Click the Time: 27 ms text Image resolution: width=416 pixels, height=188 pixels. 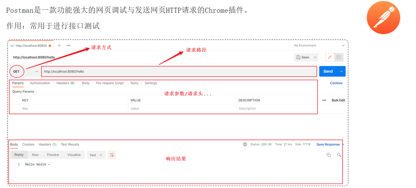(x=283, y=145)
